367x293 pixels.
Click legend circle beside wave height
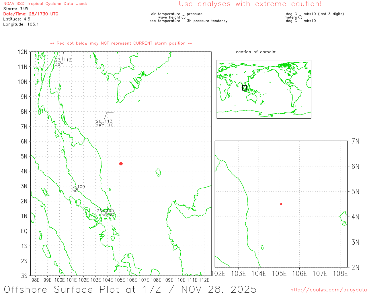183,17
